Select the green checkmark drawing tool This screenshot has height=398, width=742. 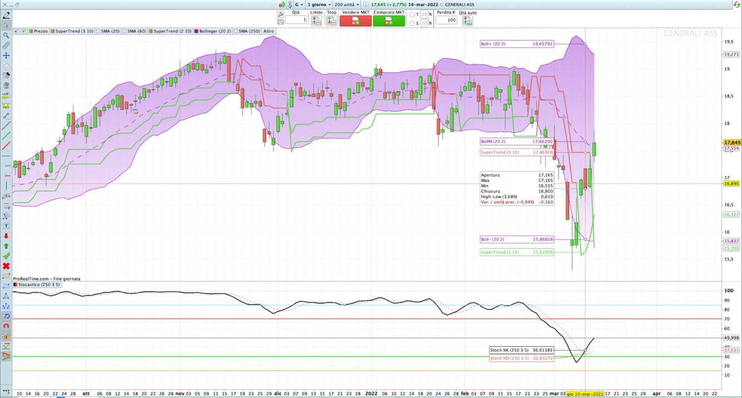click(6, 256)
